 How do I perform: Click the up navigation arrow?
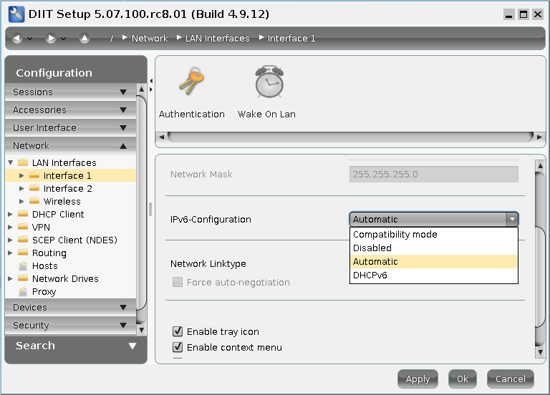[x=84, y=39]
